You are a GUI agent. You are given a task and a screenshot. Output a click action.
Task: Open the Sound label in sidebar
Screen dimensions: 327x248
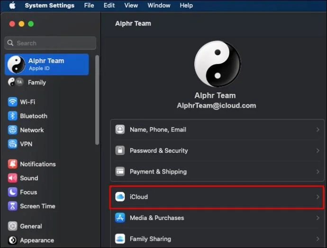(29, 178)
